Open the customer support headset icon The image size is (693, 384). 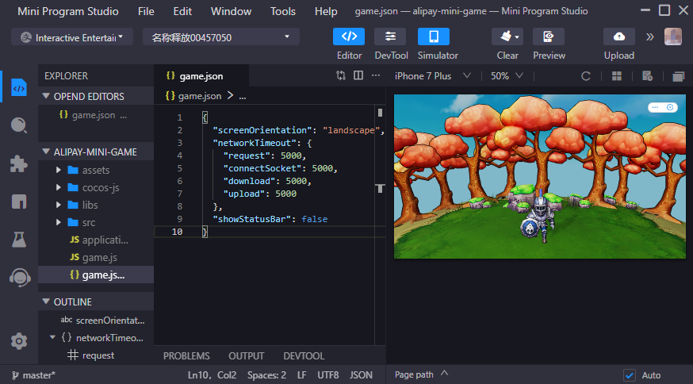click(x=19, y=277)
